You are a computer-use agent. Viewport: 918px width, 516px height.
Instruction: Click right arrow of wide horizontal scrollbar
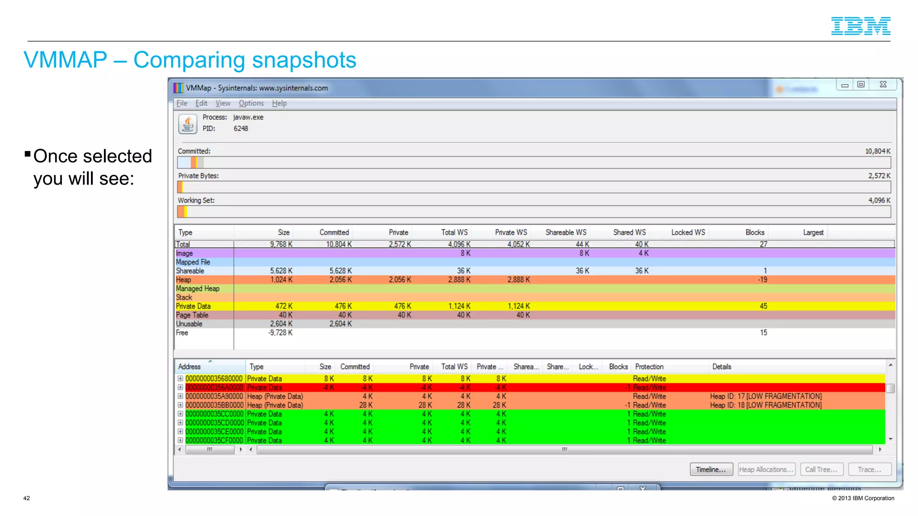pyautogui.click(x=880, y=449)
